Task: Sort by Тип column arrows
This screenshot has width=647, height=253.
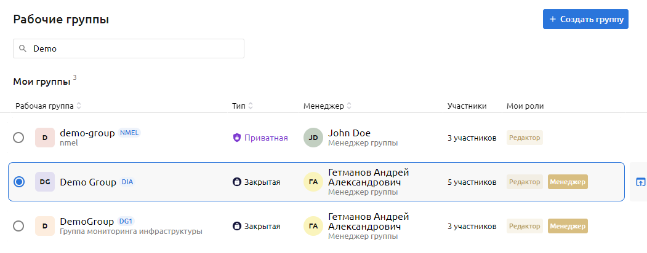Action: (x=251, y=106)
